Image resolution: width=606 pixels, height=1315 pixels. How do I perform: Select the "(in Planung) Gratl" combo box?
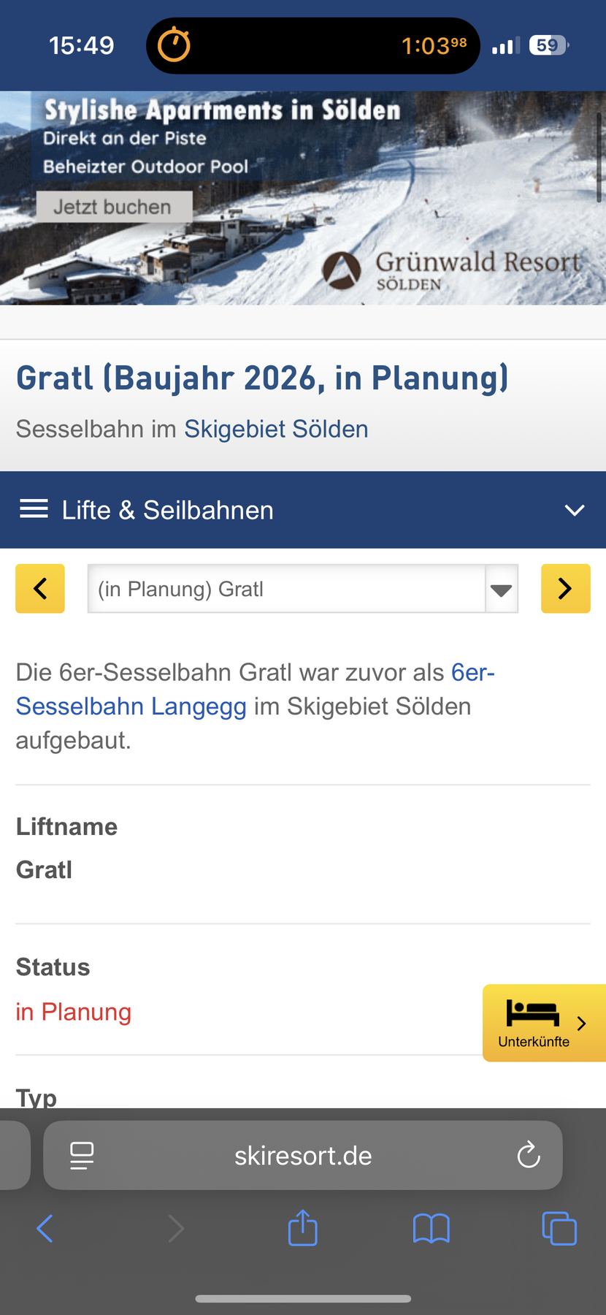[286, 589]
